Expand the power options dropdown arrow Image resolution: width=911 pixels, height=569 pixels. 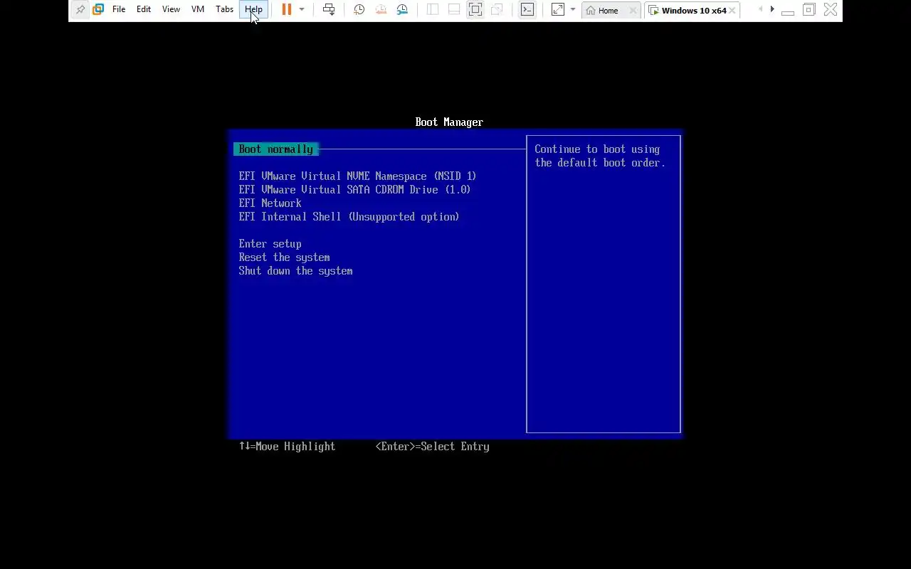[302, 10]
